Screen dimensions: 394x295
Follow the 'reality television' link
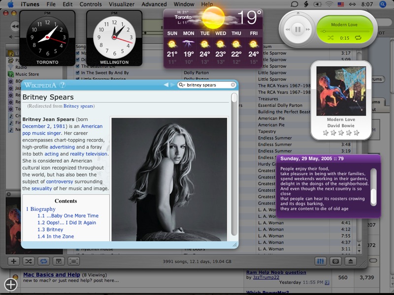click(89, 154)
